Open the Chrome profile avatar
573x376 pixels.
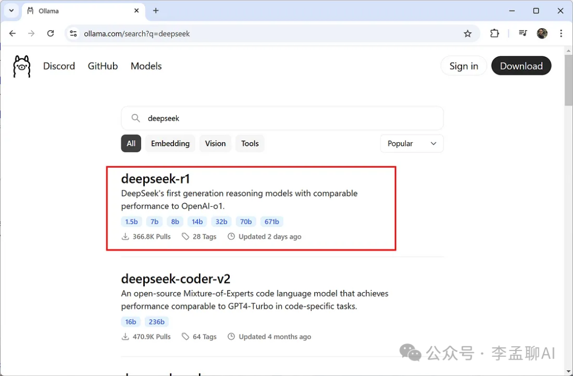(542, 33)
